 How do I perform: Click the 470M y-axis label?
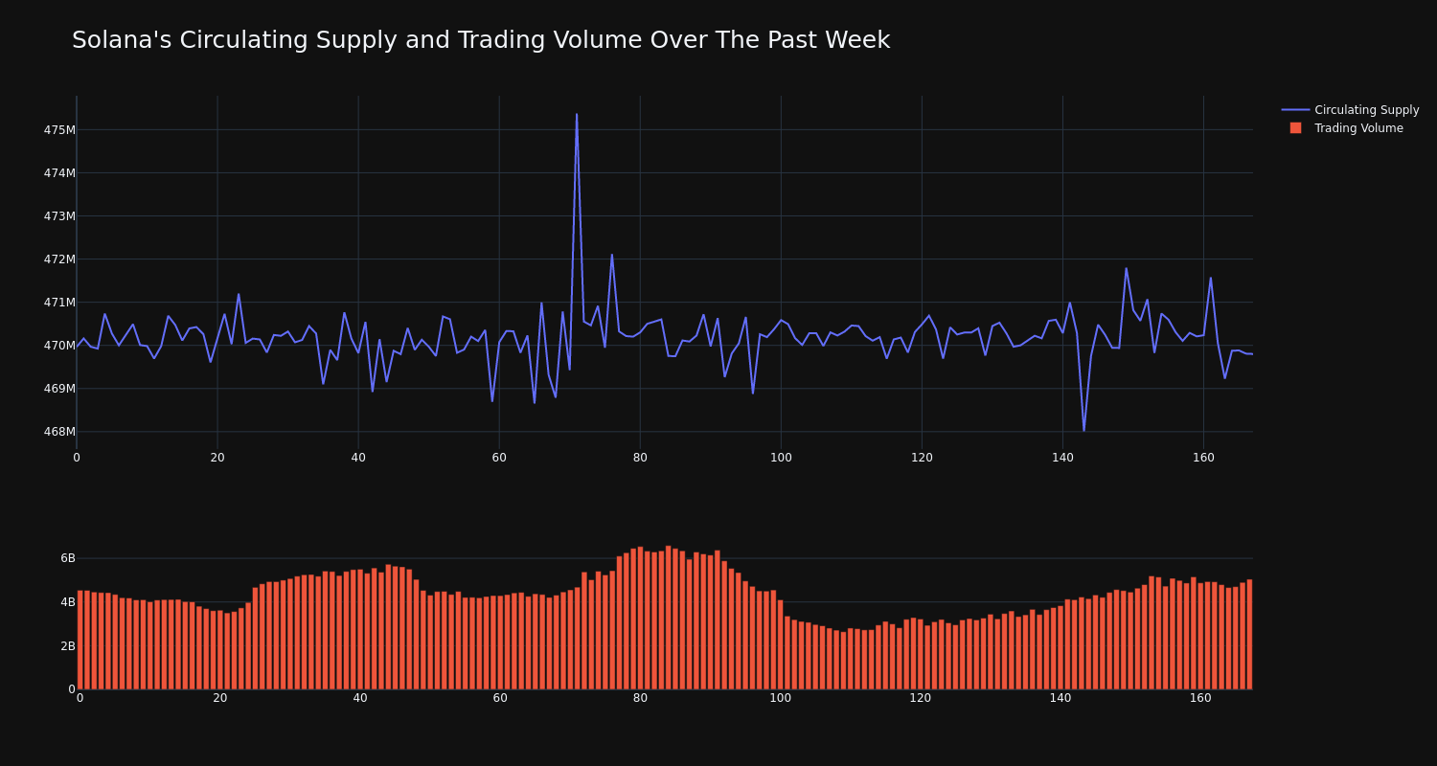(x=59, y=346)
